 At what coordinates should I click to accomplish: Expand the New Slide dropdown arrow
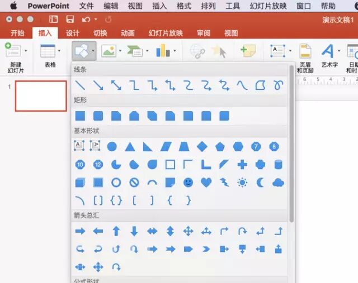[26, 51]
